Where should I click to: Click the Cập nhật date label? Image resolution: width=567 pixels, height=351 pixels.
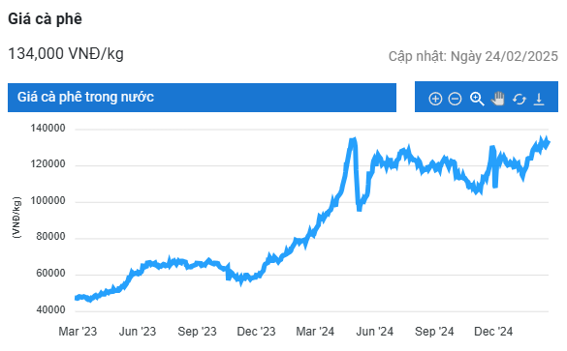[x=473, y=56]
